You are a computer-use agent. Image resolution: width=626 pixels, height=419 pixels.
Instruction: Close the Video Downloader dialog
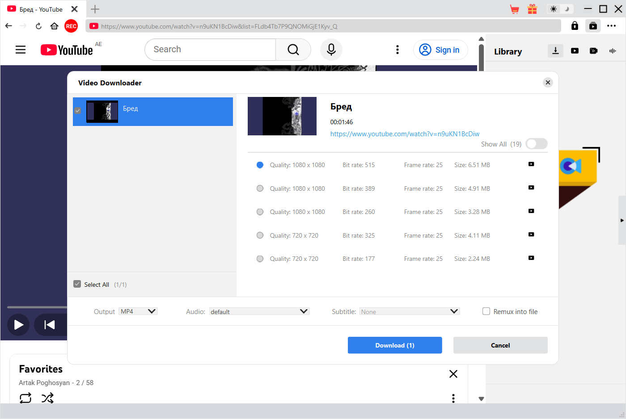pyautogui.click(x=548, y=82)
